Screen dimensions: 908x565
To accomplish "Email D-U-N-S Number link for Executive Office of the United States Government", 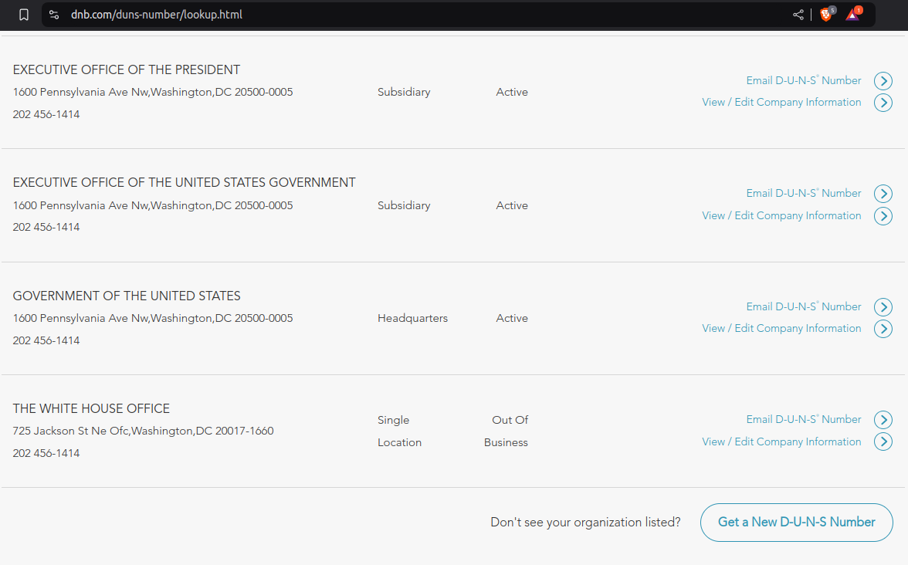I will (803, 193).
